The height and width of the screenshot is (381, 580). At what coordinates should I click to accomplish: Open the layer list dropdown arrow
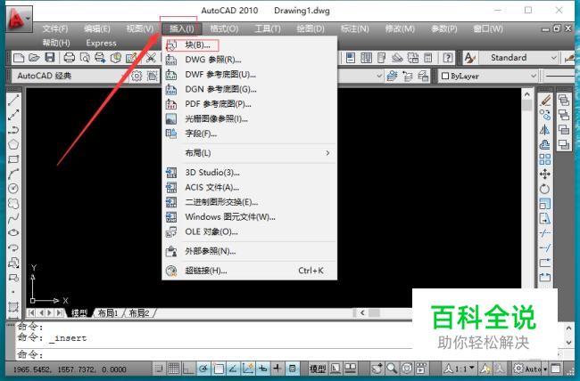tap(379, 76)
